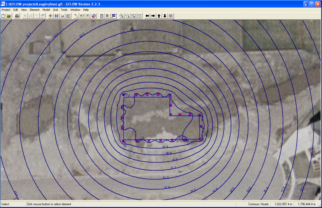This screenshot has width=322, height=208.
Task: Click the dashed curve with arrow icon
Action: 88,16
